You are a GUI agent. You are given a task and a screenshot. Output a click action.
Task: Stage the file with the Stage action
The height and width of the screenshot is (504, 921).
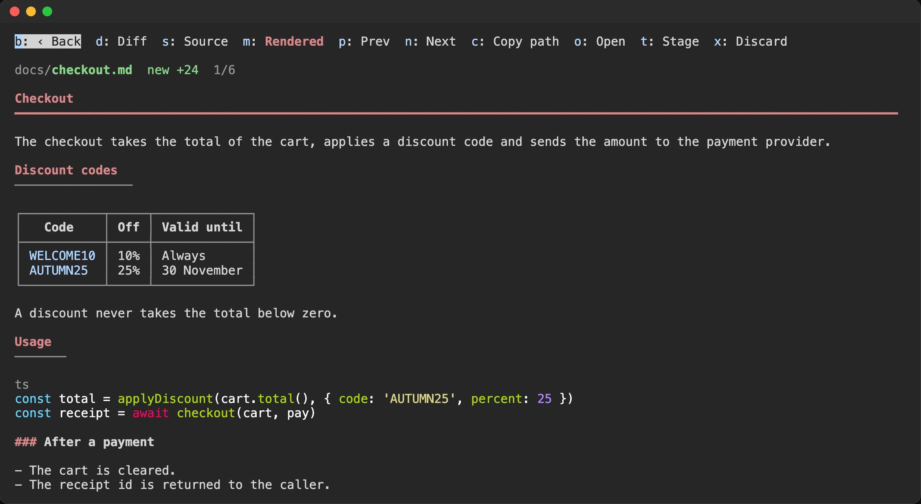coord(670,42)
